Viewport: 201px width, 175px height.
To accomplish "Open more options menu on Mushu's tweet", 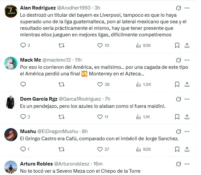I will (187, 131).
